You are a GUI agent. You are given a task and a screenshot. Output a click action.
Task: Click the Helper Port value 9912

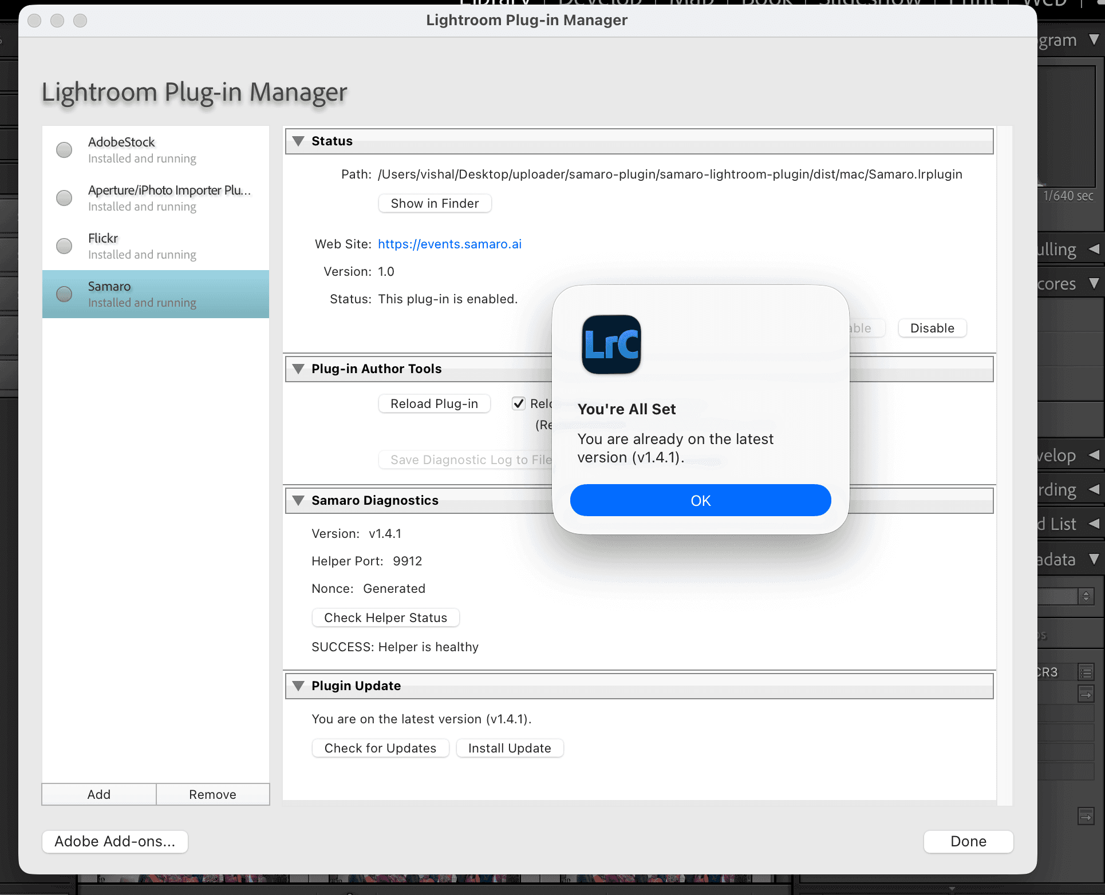407,561
